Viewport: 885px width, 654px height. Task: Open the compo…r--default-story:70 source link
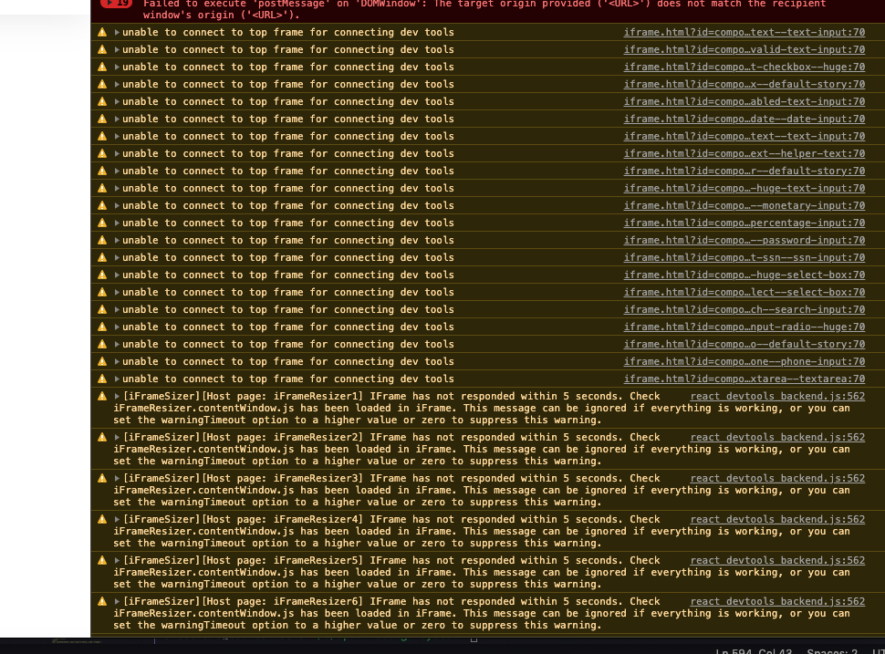(x=744, y=171)
